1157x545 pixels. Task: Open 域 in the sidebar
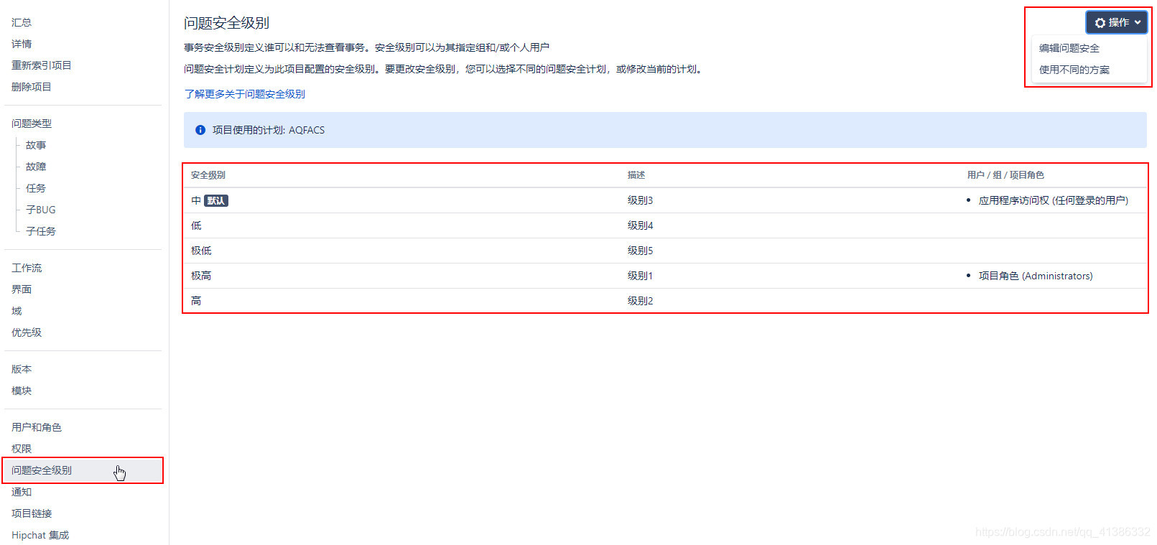[17, 311]
